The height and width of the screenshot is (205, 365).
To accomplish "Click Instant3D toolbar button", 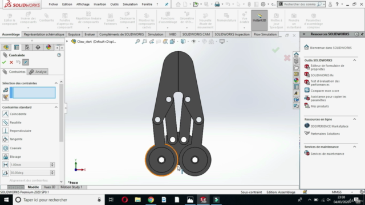I will (259, 20).
